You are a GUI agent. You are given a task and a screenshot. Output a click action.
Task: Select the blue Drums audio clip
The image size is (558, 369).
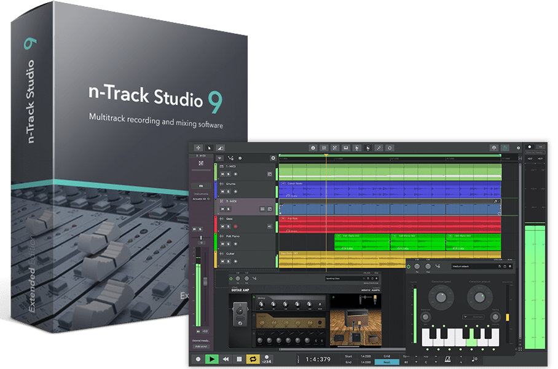390,189
